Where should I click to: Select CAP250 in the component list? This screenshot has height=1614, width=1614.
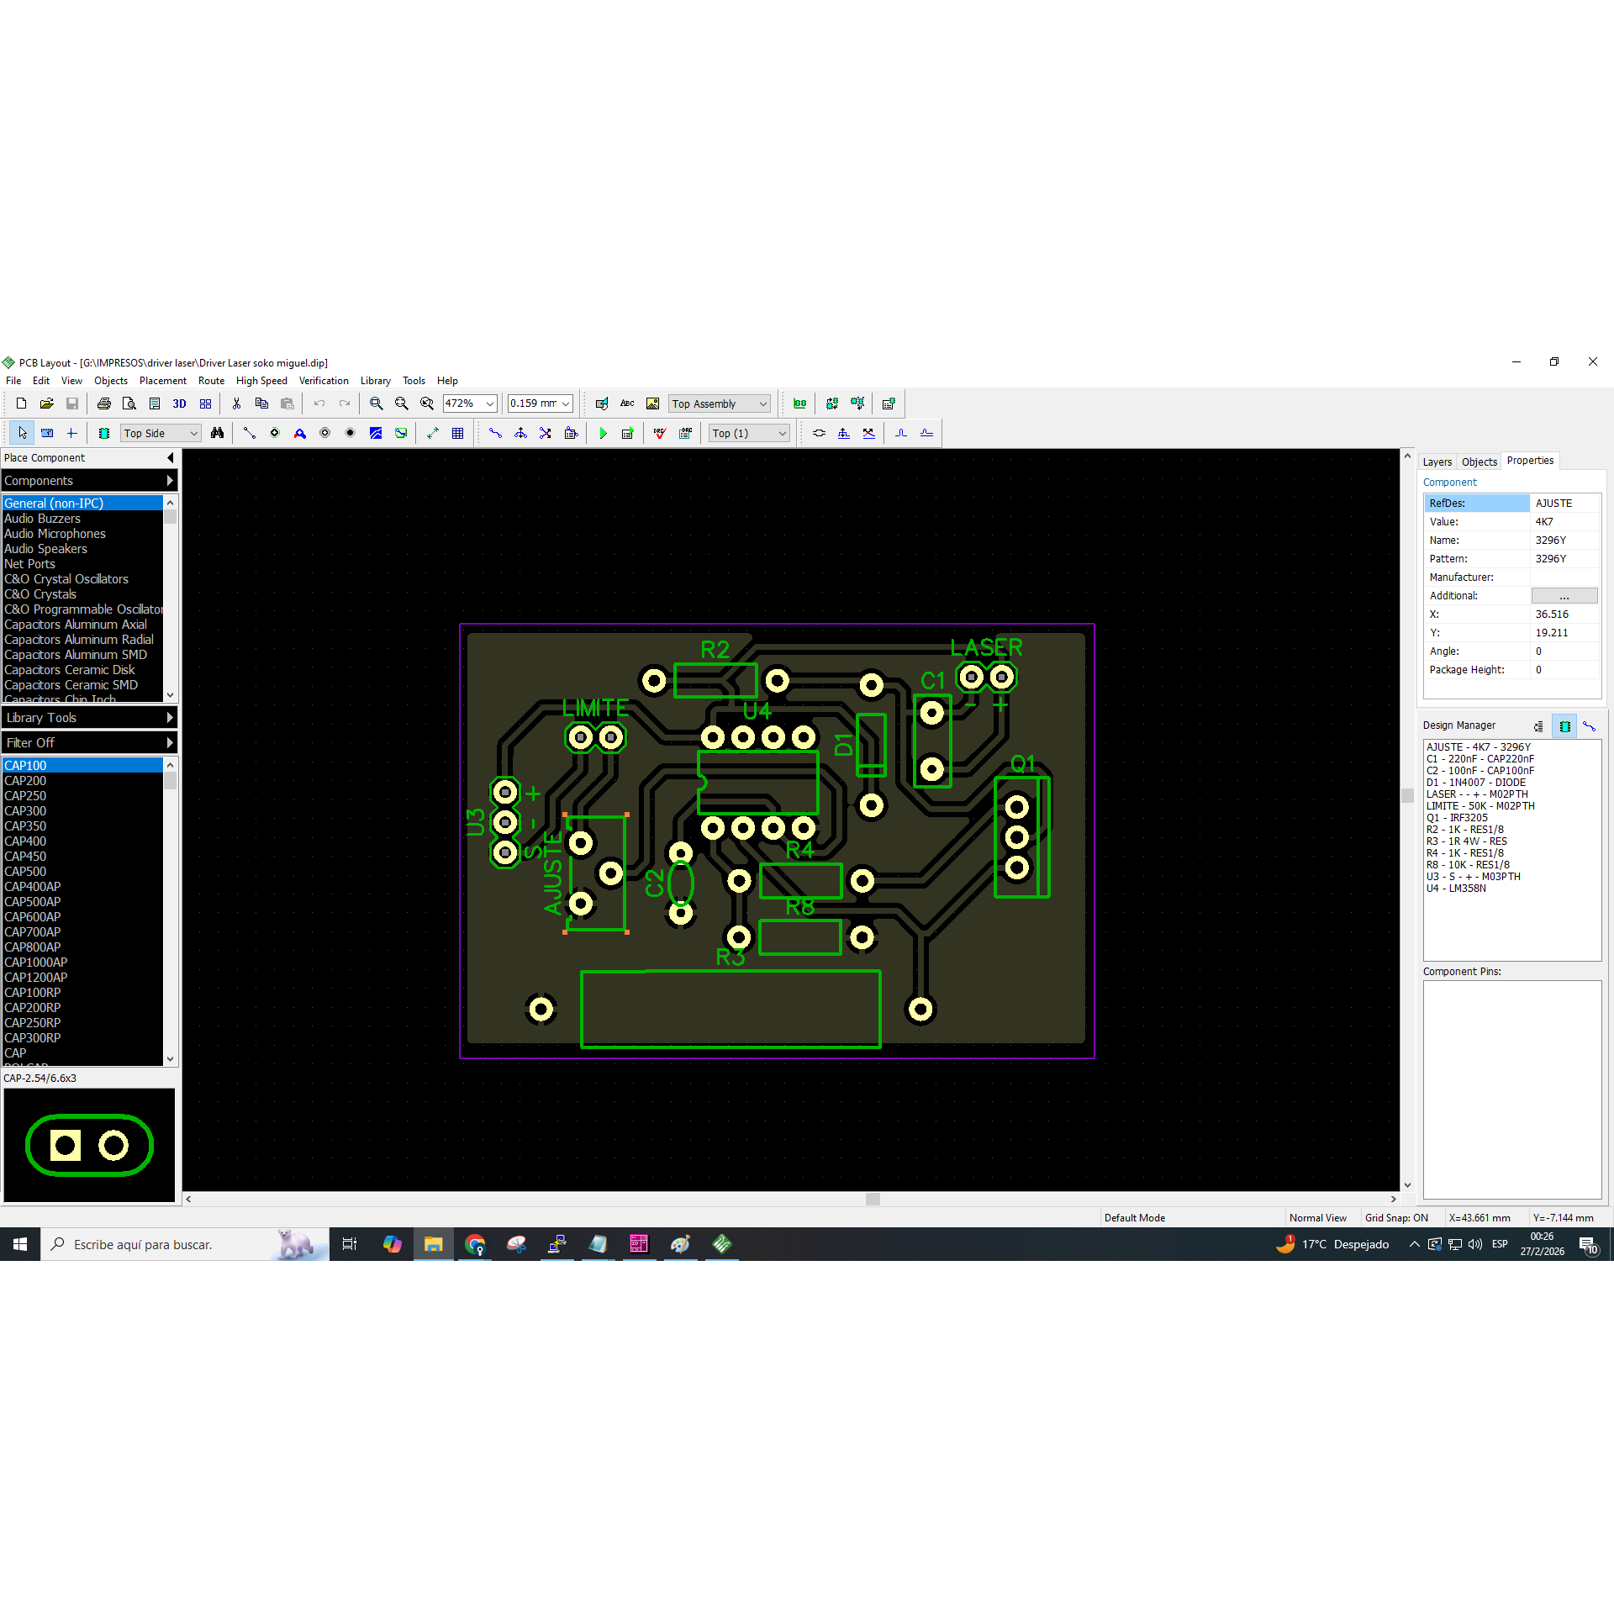pos(26,796)
